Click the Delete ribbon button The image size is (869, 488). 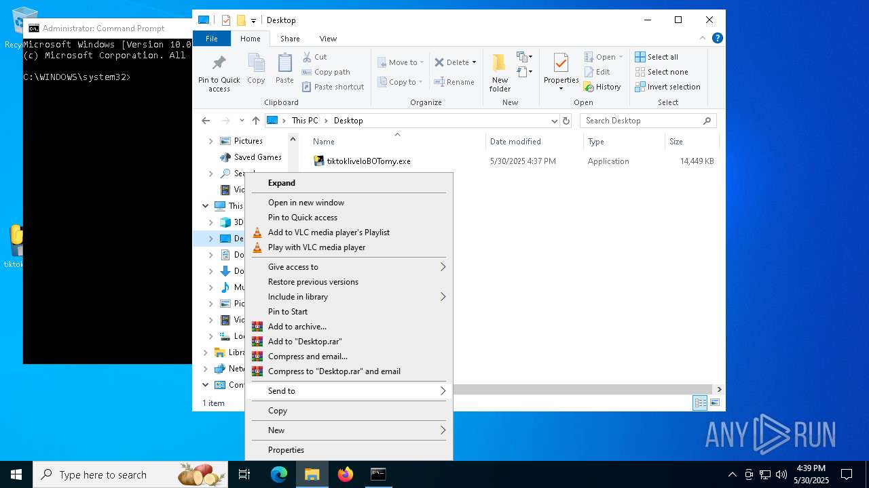coord(455,62)
